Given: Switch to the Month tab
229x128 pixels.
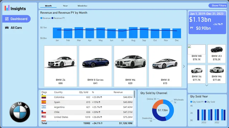Looking at the screenshot, I should pyautogui.click(x=48, y=6).
